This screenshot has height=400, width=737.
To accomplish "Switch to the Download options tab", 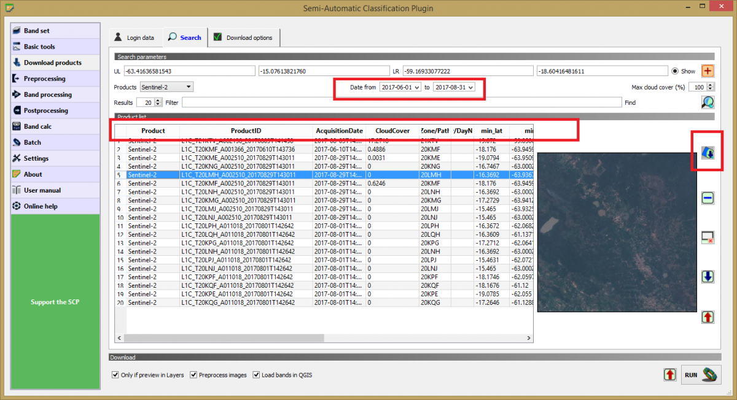I will (243, 37).
